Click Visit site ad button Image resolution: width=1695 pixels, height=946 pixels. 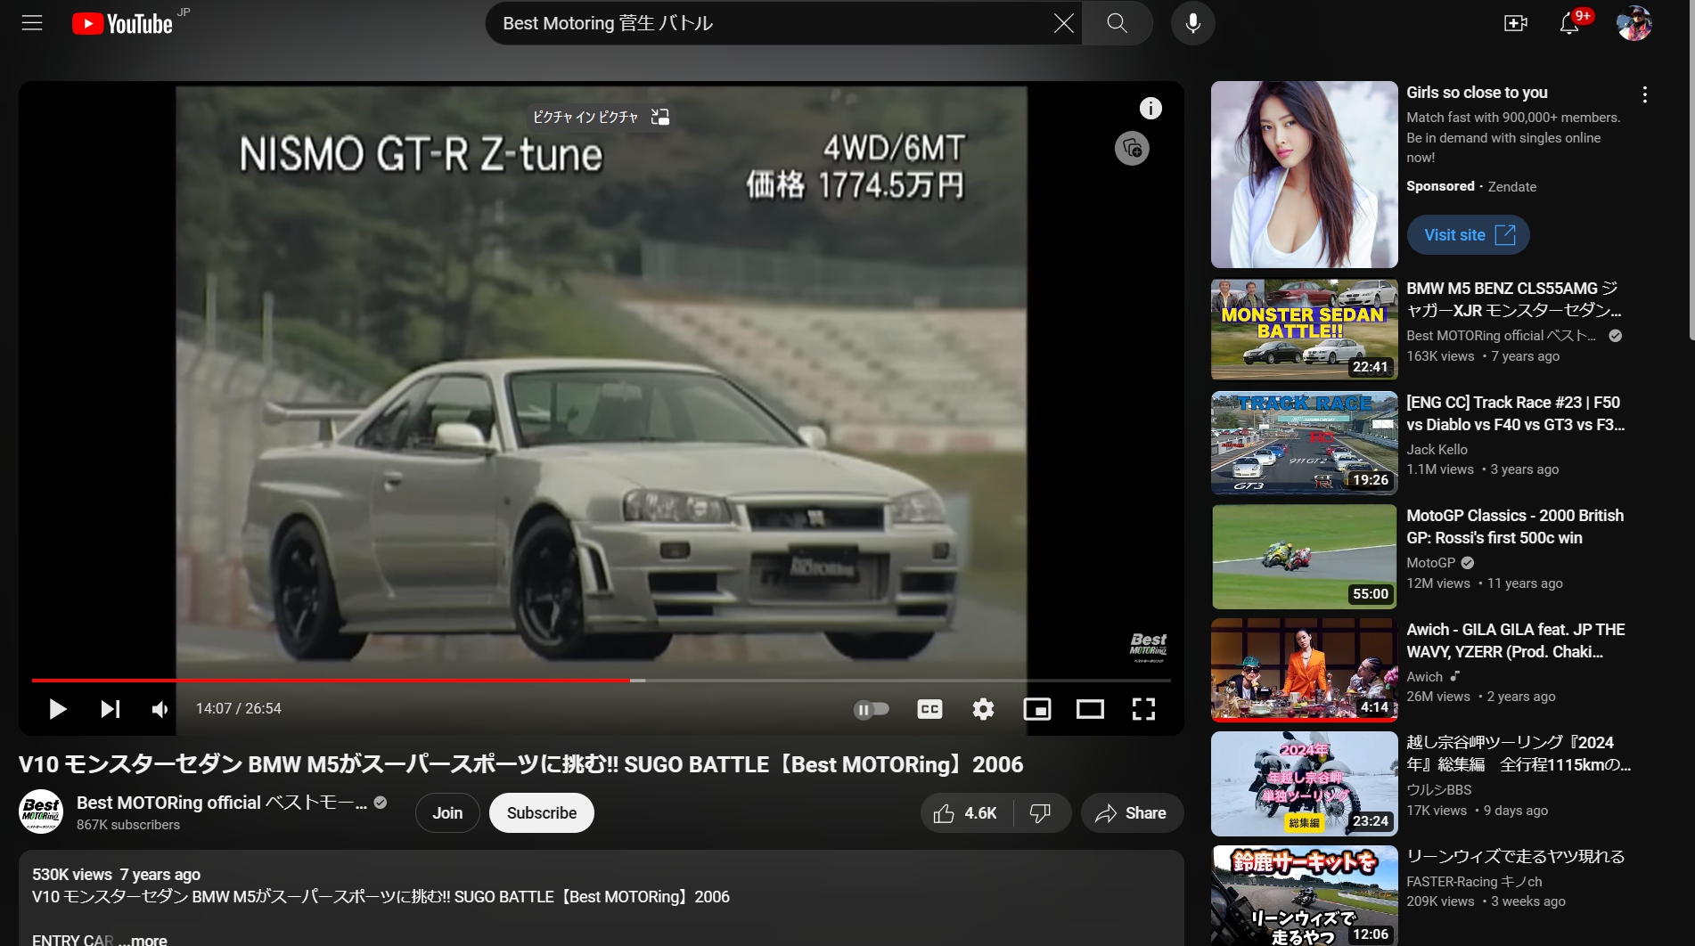pos(1468,235)
